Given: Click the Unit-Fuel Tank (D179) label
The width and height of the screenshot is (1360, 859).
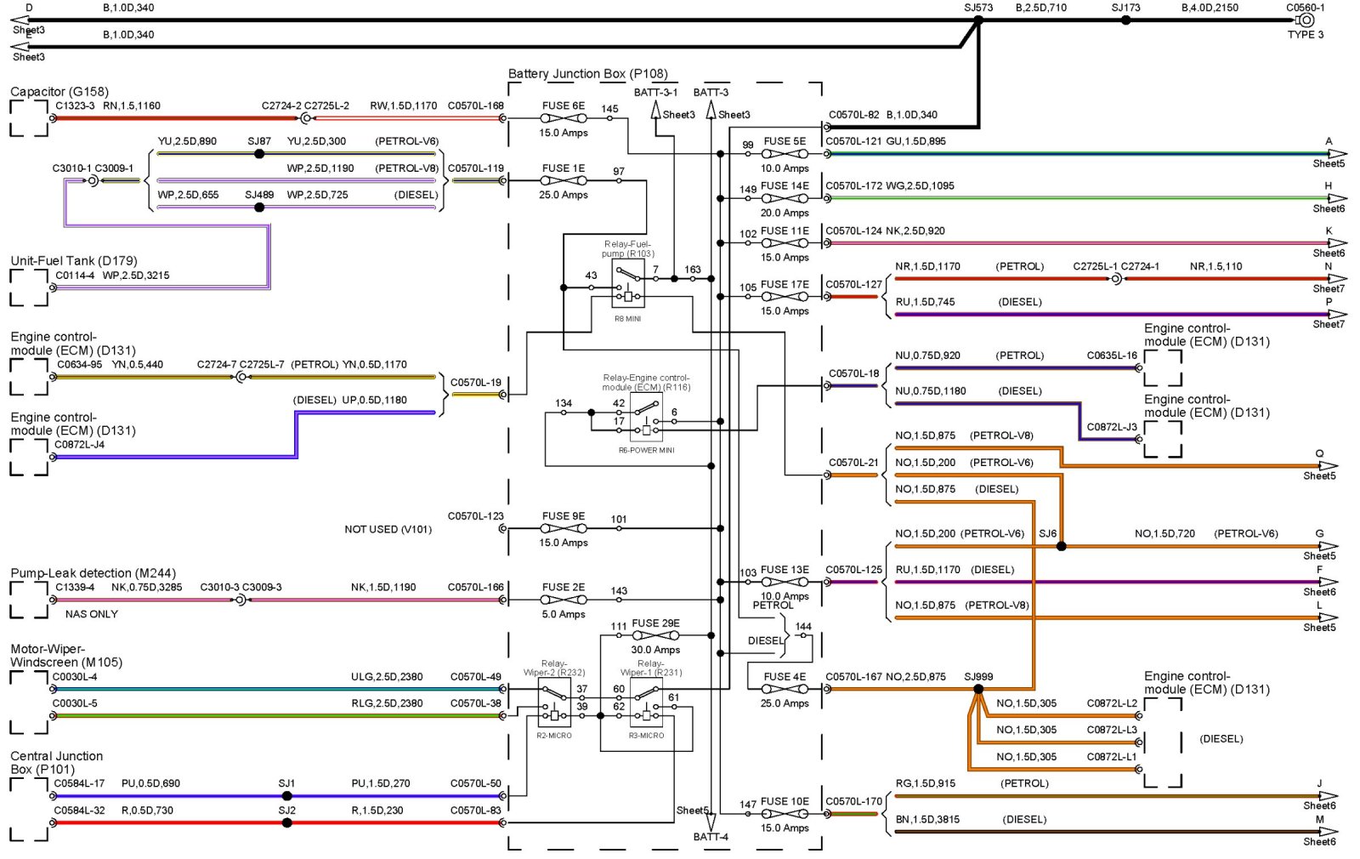Looking at the screenshot, I should click(x=74, y=261).
